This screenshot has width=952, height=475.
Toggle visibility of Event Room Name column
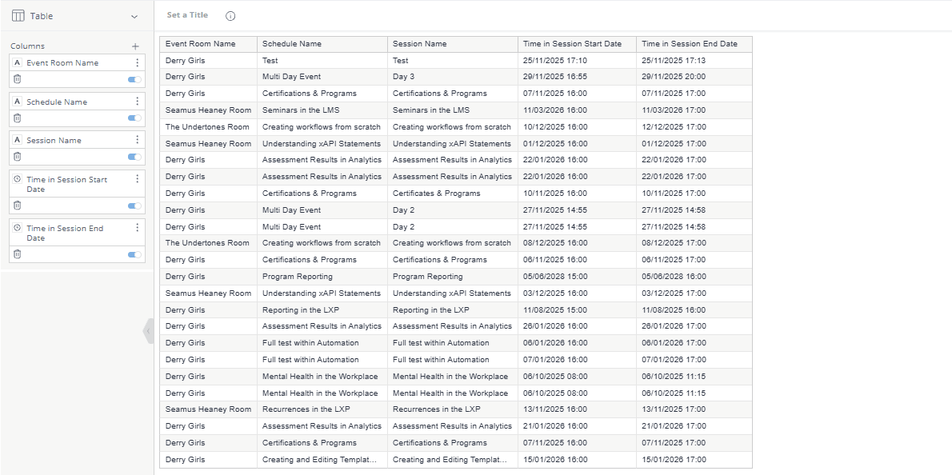pos(134,79)
